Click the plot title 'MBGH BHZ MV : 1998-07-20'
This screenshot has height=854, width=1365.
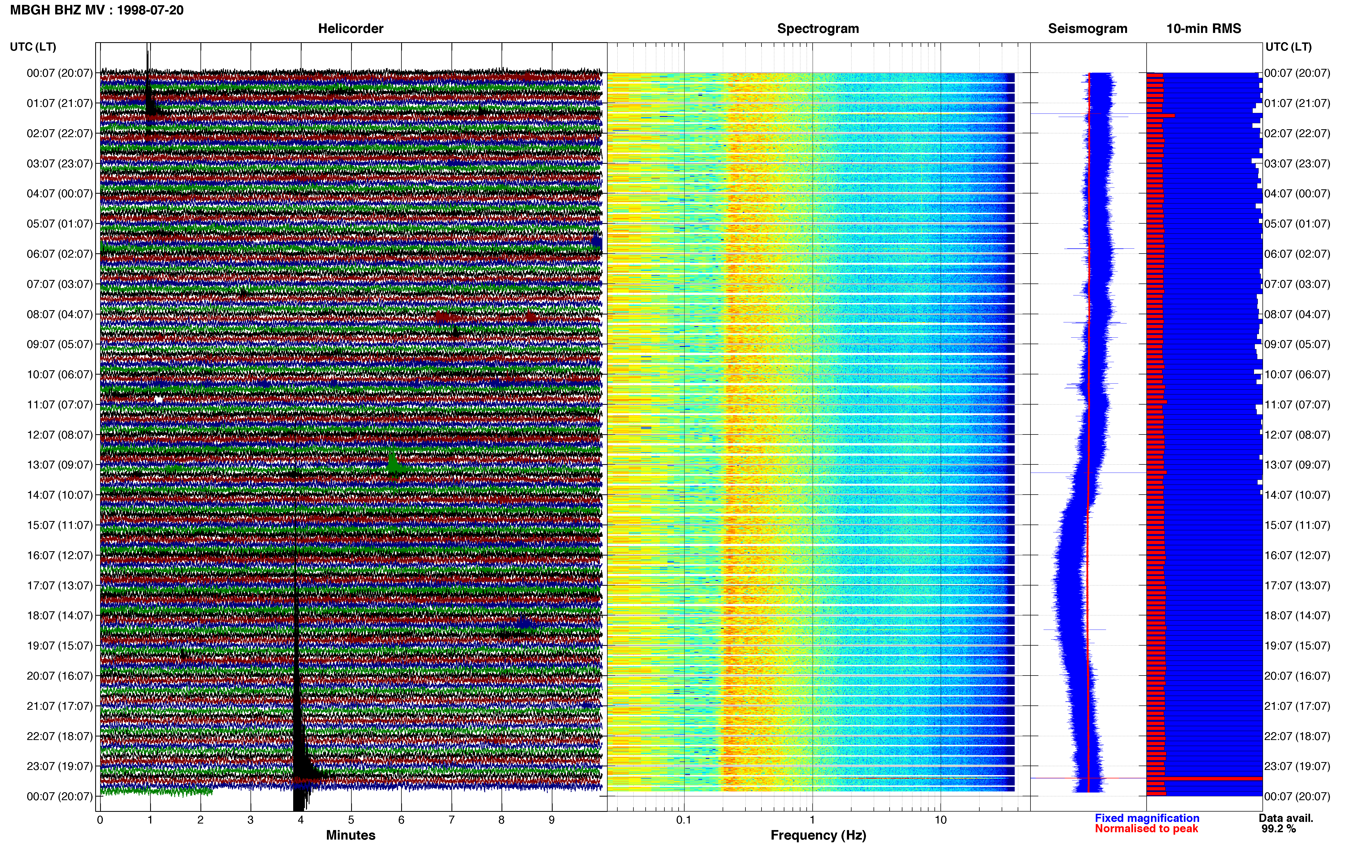tap(97, 10)
